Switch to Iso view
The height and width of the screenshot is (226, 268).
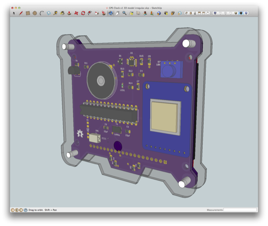tap(186, 13)
